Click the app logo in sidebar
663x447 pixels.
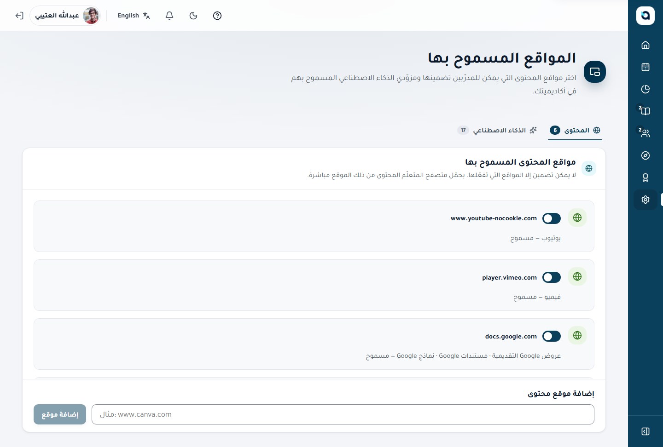click(x=646, y=16)
